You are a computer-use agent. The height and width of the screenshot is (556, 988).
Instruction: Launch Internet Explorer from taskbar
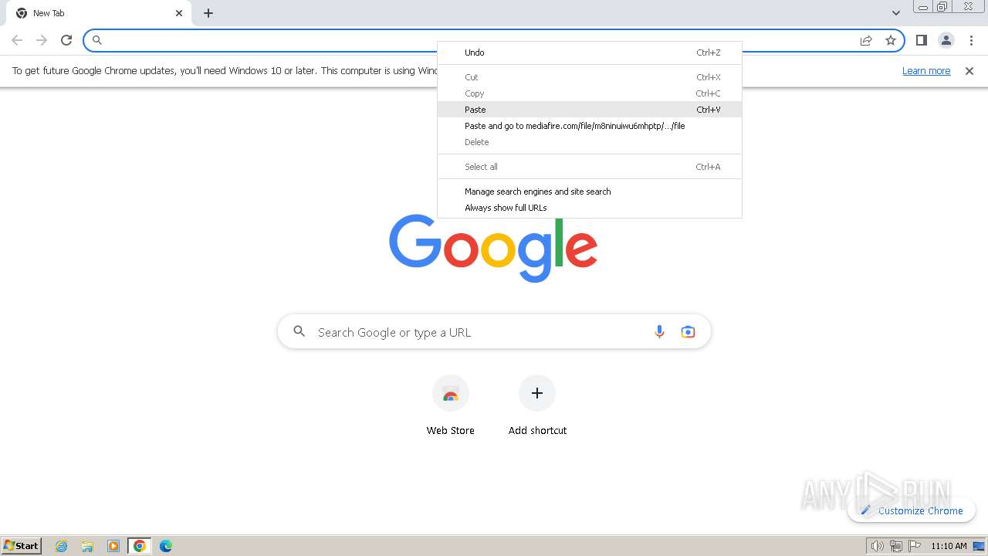pos(62,546)
